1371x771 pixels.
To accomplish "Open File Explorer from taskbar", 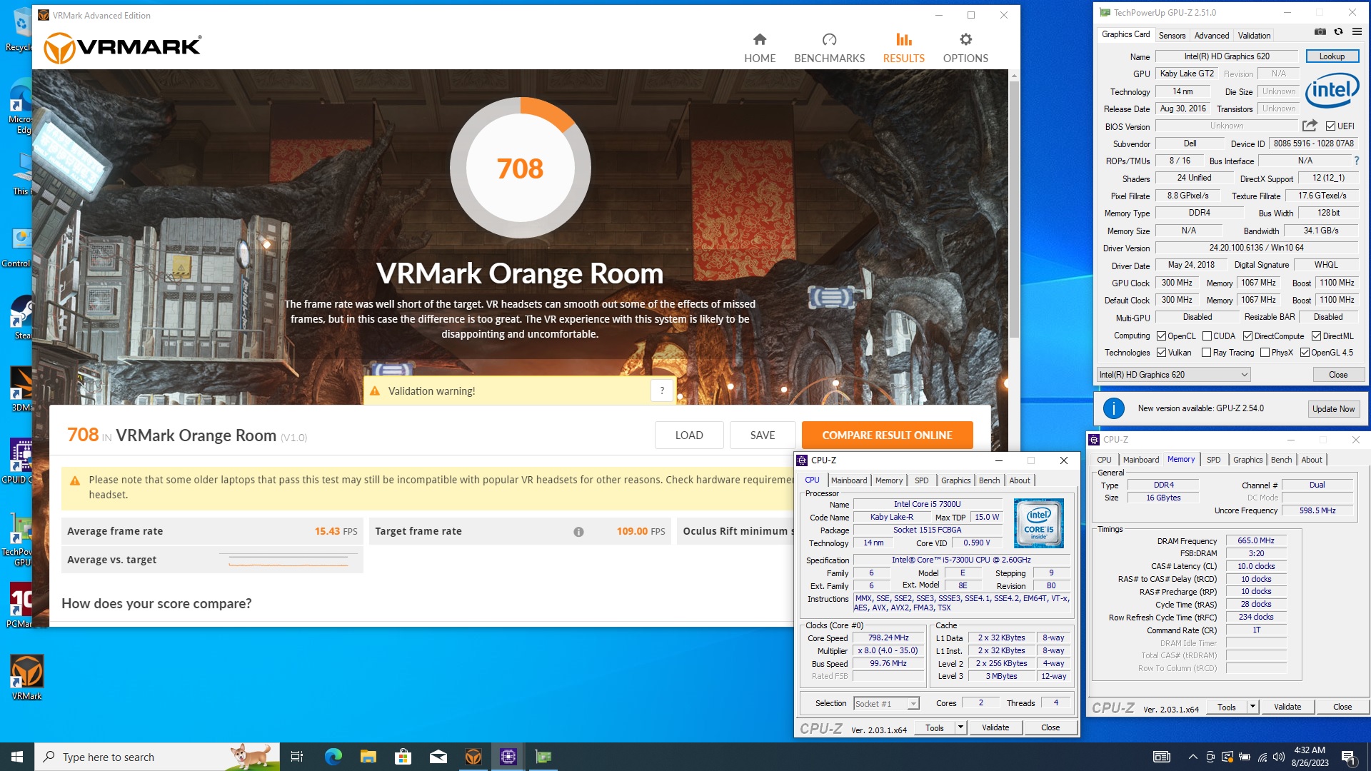I will click(x=368, y=757).
